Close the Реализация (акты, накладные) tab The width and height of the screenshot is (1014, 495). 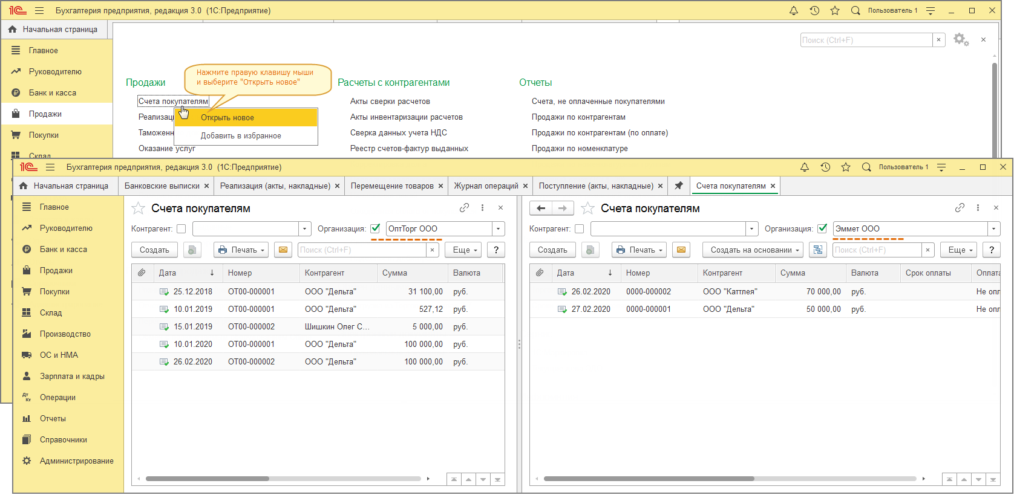point(337,186)
